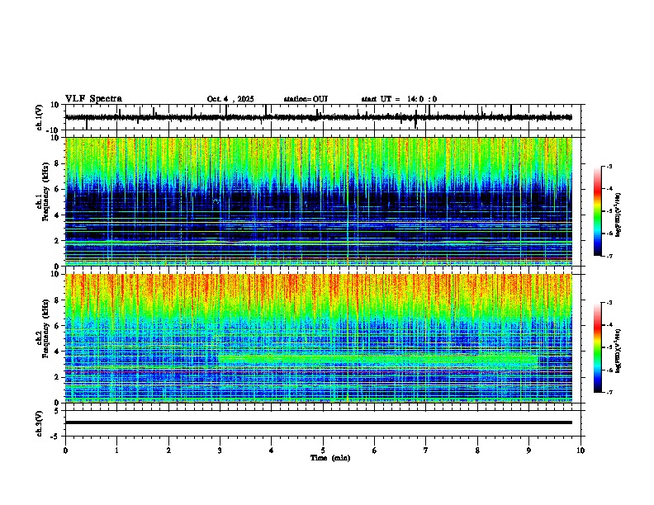Click the green emission band in ch.2 spectrogram
654x505 pixels.
pos(378,359)
